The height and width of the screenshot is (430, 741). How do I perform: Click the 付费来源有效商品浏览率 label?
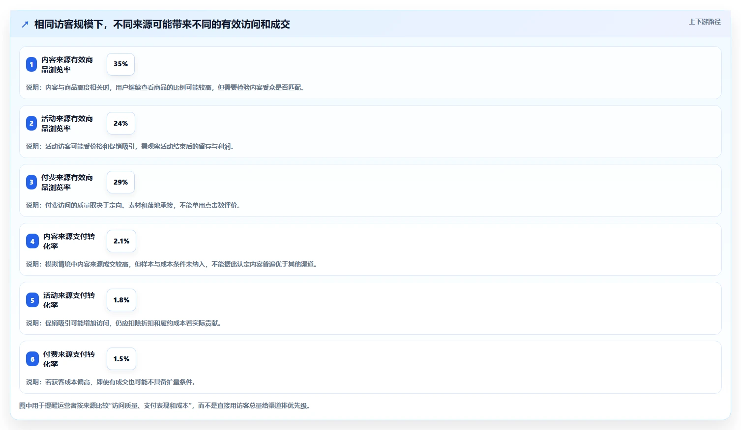(x=67, y=182)
